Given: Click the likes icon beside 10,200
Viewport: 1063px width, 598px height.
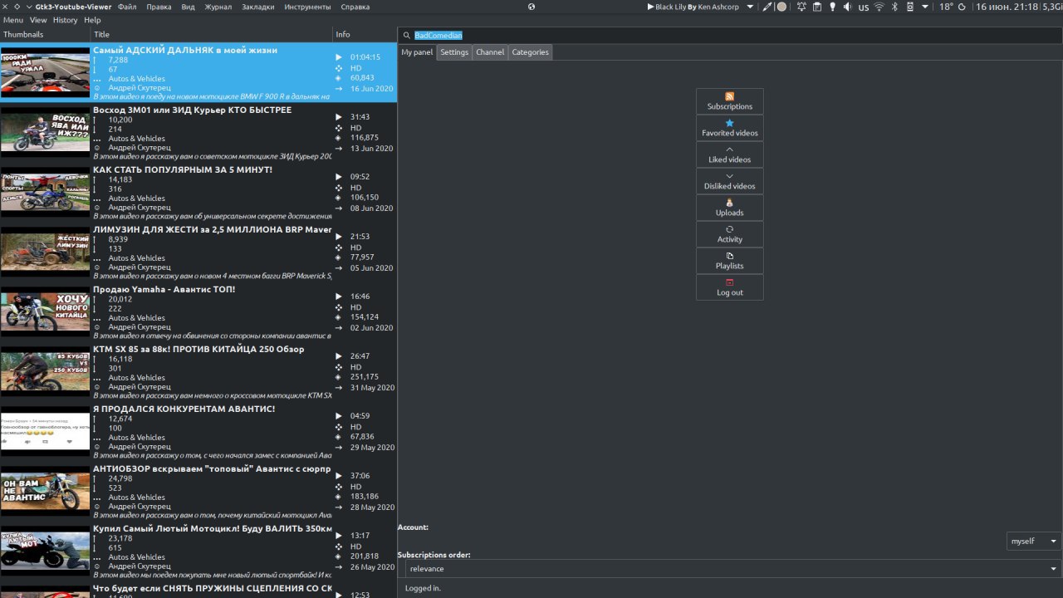Looking at the screenshot, I should click(96, 120).
